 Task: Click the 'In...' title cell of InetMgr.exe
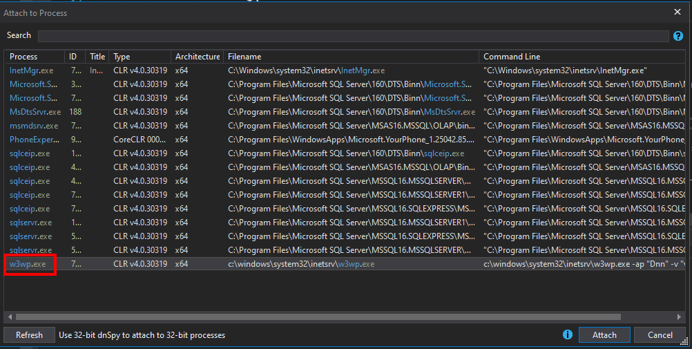96,70
